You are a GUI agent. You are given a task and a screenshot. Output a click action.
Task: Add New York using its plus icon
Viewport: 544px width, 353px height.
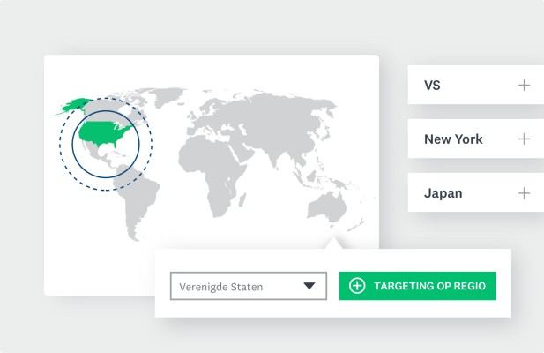(x=524, y=139)
